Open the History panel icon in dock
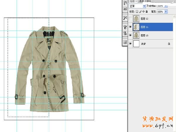The image size is (176, 132). tap(125, 3)
